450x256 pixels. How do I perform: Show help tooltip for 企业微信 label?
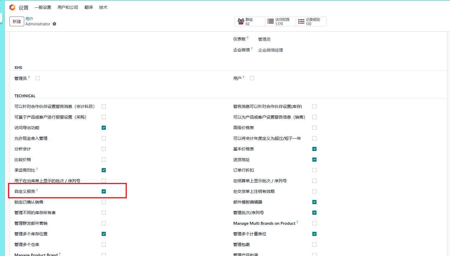[252, 49]
